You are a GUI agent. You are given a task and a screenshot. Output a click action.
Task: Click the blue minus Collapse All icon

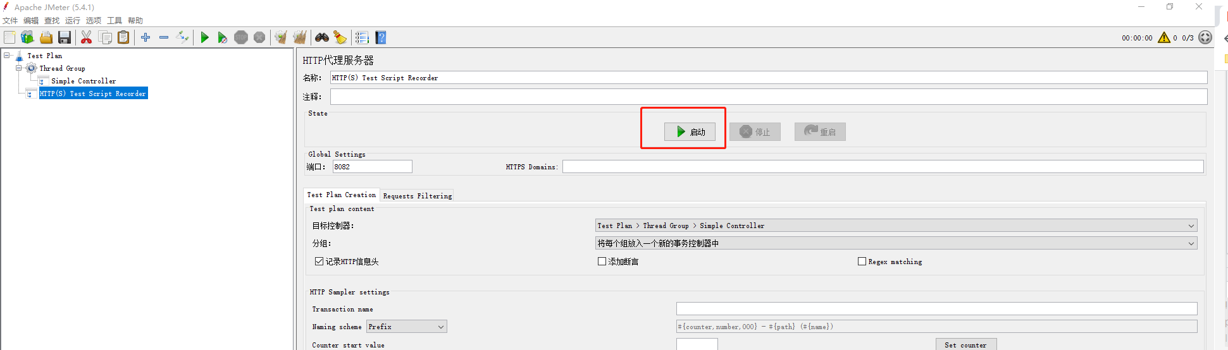pyautogui.click(x=164, y=37)
